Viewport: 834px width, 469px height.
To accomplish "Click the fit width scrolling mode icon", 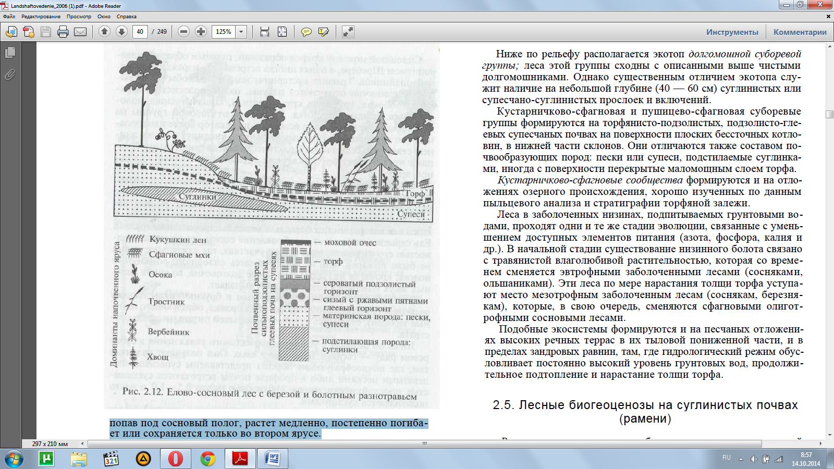I will click(265, 32).
